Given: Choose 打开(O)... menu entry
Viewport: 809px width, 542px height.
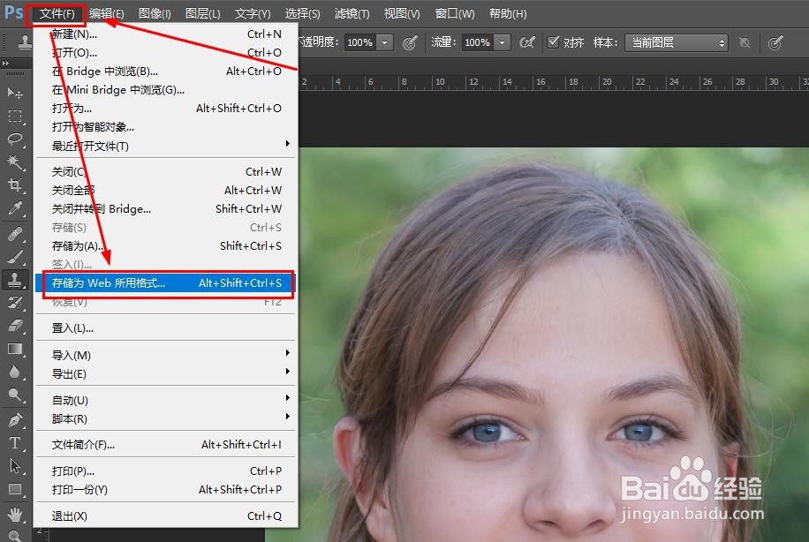Looking at the screenshot, I should point(166,53).
